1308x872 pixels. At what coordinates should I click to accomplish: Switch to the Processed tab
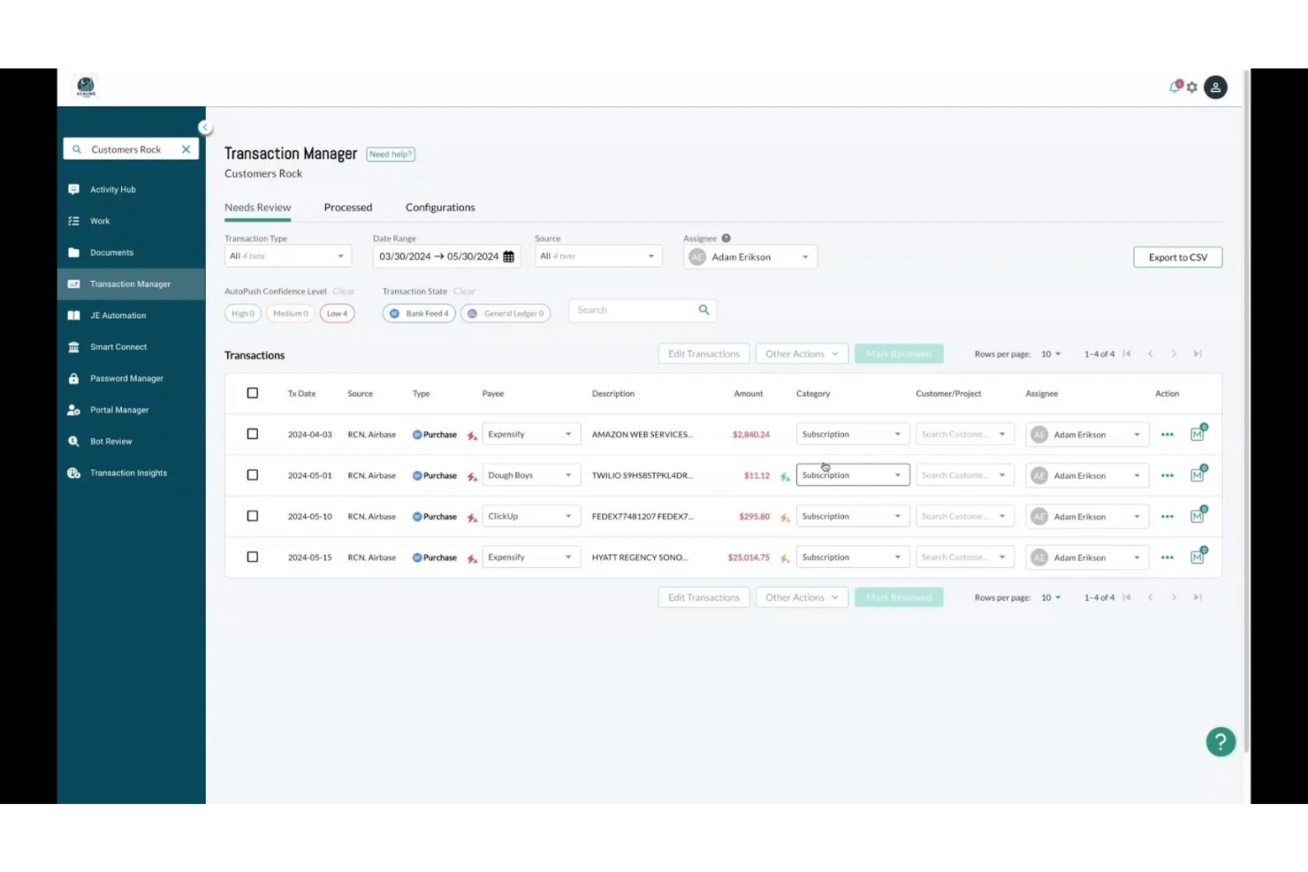(347, 207)
